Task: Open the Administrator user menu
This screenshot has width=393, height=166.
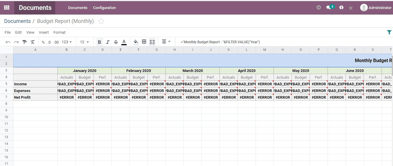Action: 376,8
